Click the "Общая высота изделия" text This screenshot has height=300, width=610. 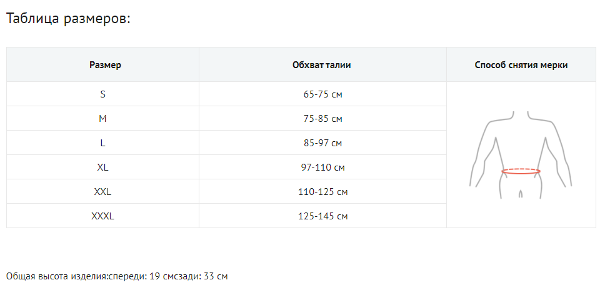point(57,276)
